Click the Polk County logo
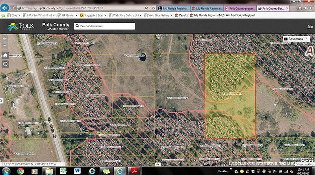 click(x=21, y=26)
